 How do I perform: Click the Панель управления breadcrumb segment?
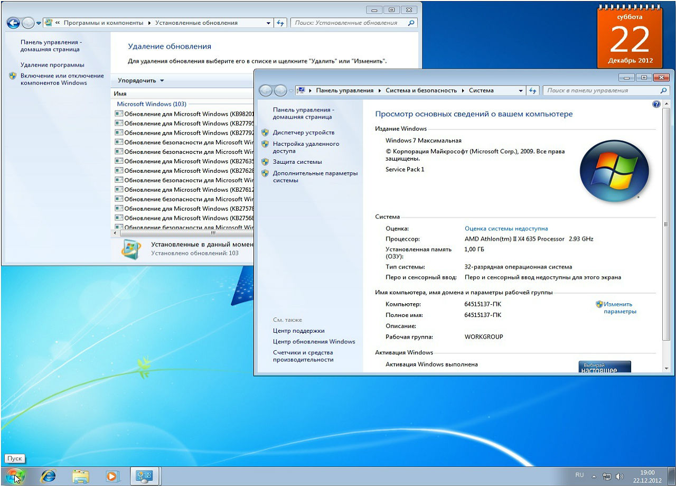[344, 90]
